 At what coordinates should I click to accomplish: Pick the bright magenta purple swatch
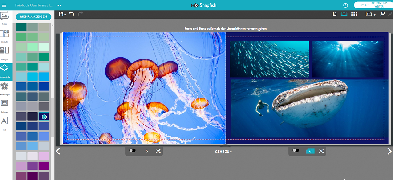pos(44,166)
